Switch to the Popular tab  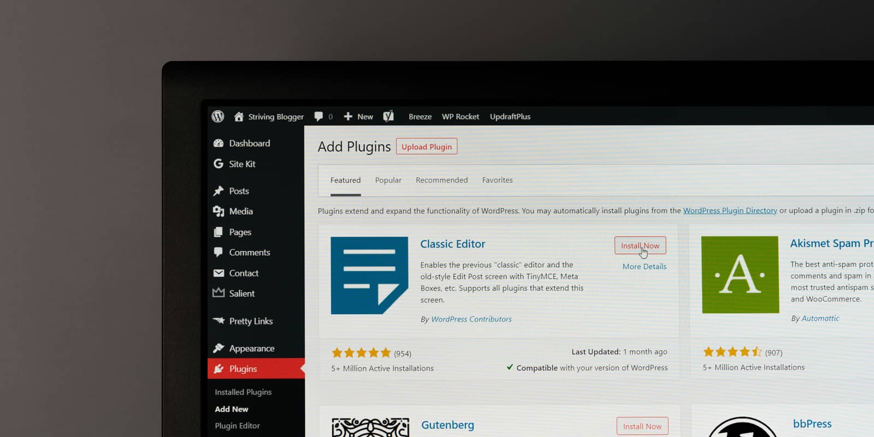(388, 180)
